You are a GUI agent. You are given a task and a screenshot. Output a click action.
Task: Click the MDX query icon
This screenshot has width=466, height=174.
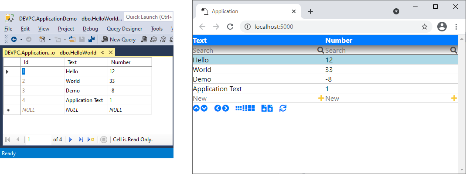153,39
